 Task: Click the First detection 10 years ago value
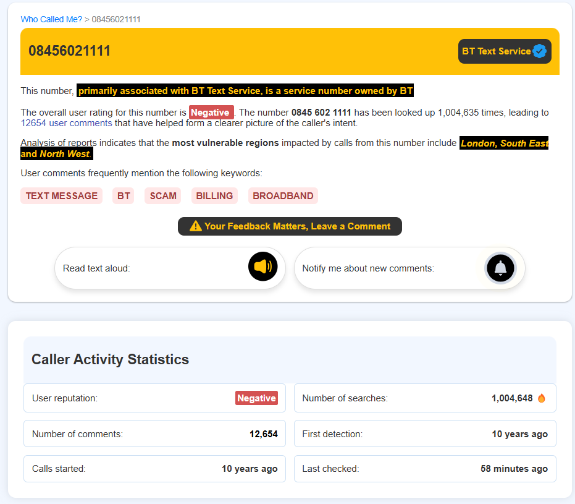[519, 434]
